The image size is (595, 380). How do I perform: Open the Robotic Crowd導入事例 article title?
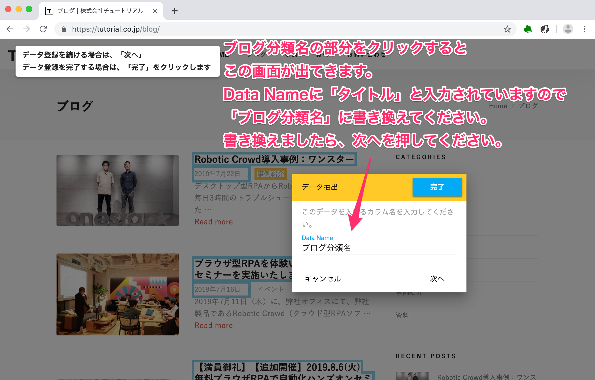tap(274, 159)
